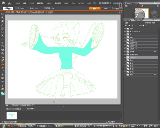Select the Clone Stamp tool

coord(2,64)
